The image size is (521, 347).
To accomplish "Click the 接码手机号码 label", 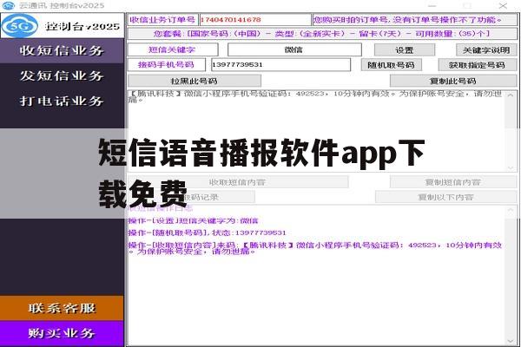I will [x=167, y=65].
